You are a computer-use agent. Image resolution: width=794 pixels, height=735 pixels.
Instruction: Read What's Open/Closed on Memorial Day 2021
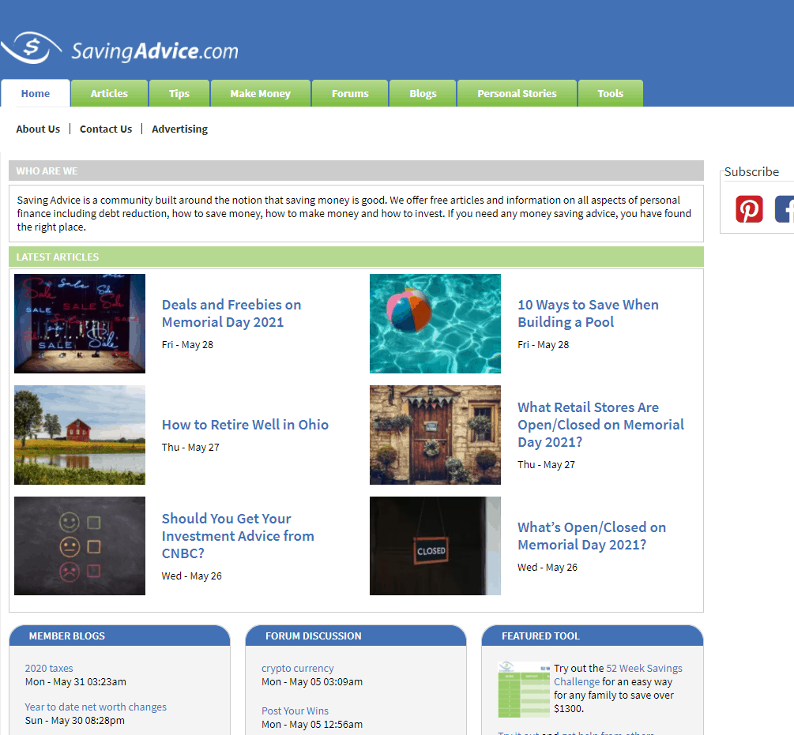(x=592, y=536)
